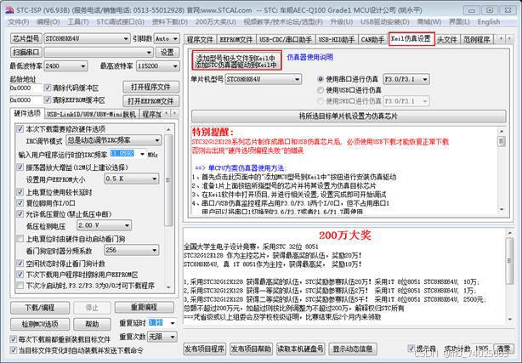Toggle 当目标文件变化时自动装载并发送下载命令

click(13, 350)
